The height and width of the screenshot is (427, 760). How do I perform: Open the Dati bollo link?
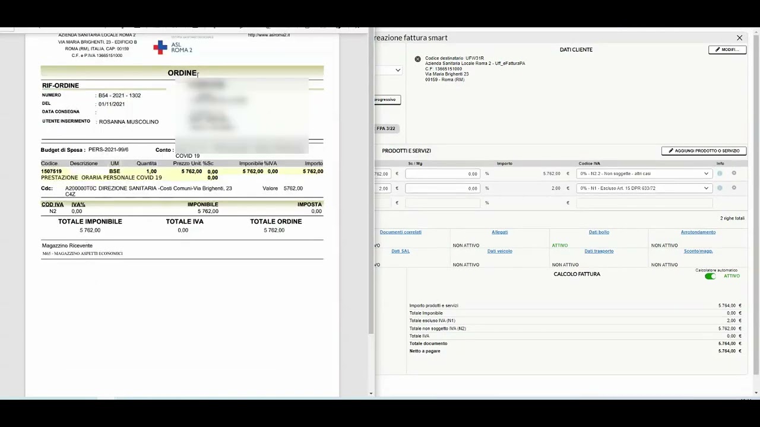[x=598, y=232]
